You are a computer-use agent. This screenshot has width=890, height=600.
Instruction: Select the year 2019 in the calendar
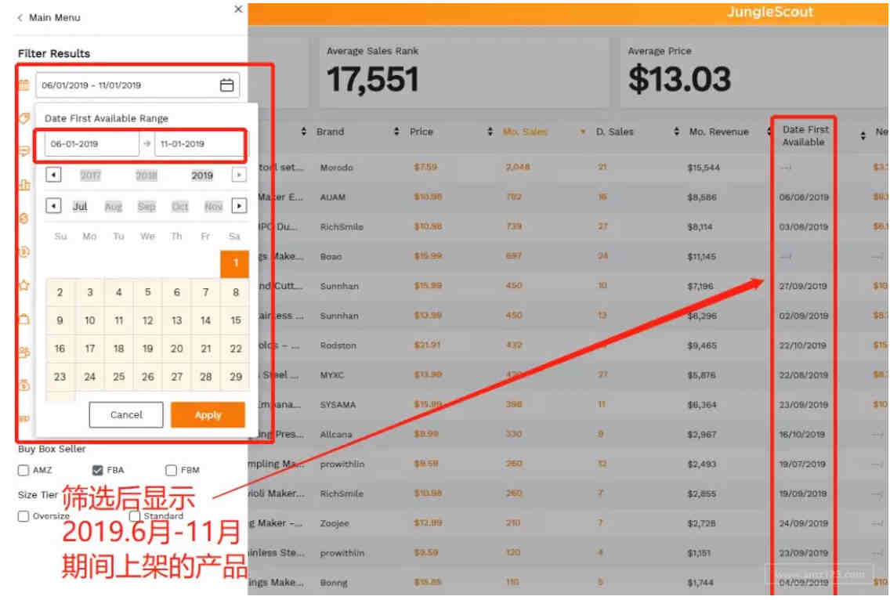tap(202, 175)
